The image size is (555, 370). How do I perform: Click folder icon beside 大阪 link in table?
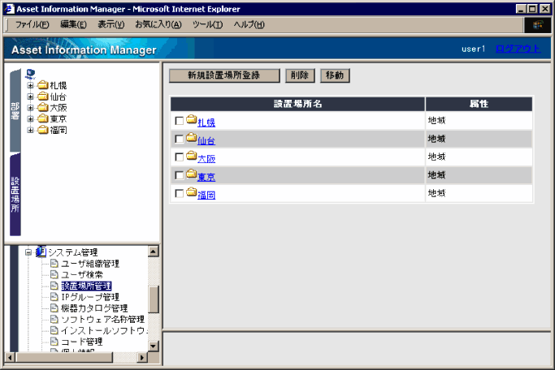pyautogui.click(x=192, y=156)
